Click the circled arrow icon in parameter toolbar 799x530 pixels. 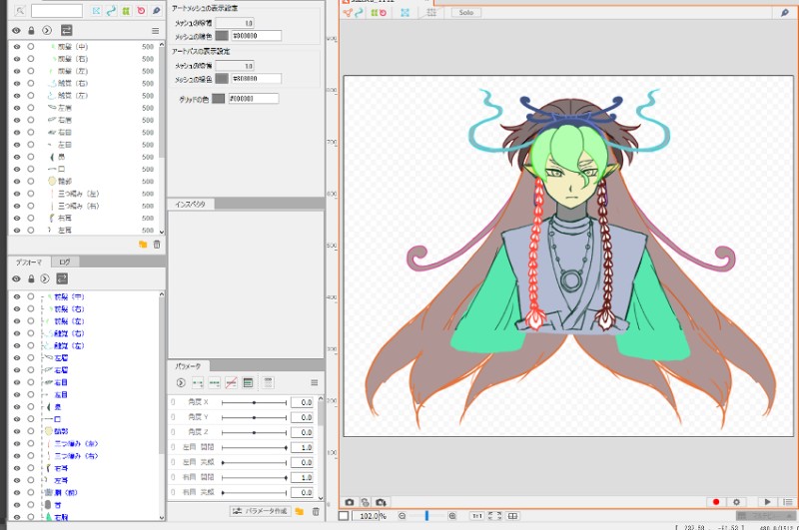(181, 383)
